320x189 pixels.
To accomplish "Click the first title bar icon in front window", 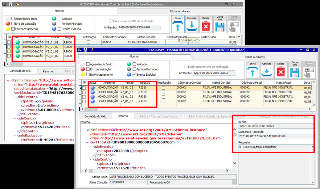I will (x=79, y=50).
